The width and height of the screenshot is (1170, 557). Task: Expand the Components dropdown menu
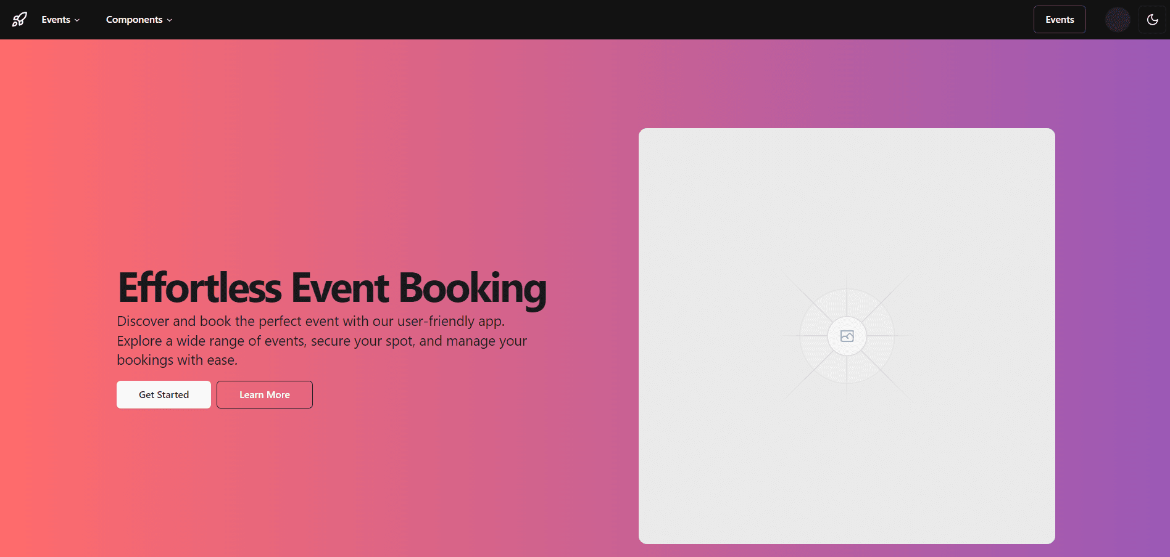point(138,19)
